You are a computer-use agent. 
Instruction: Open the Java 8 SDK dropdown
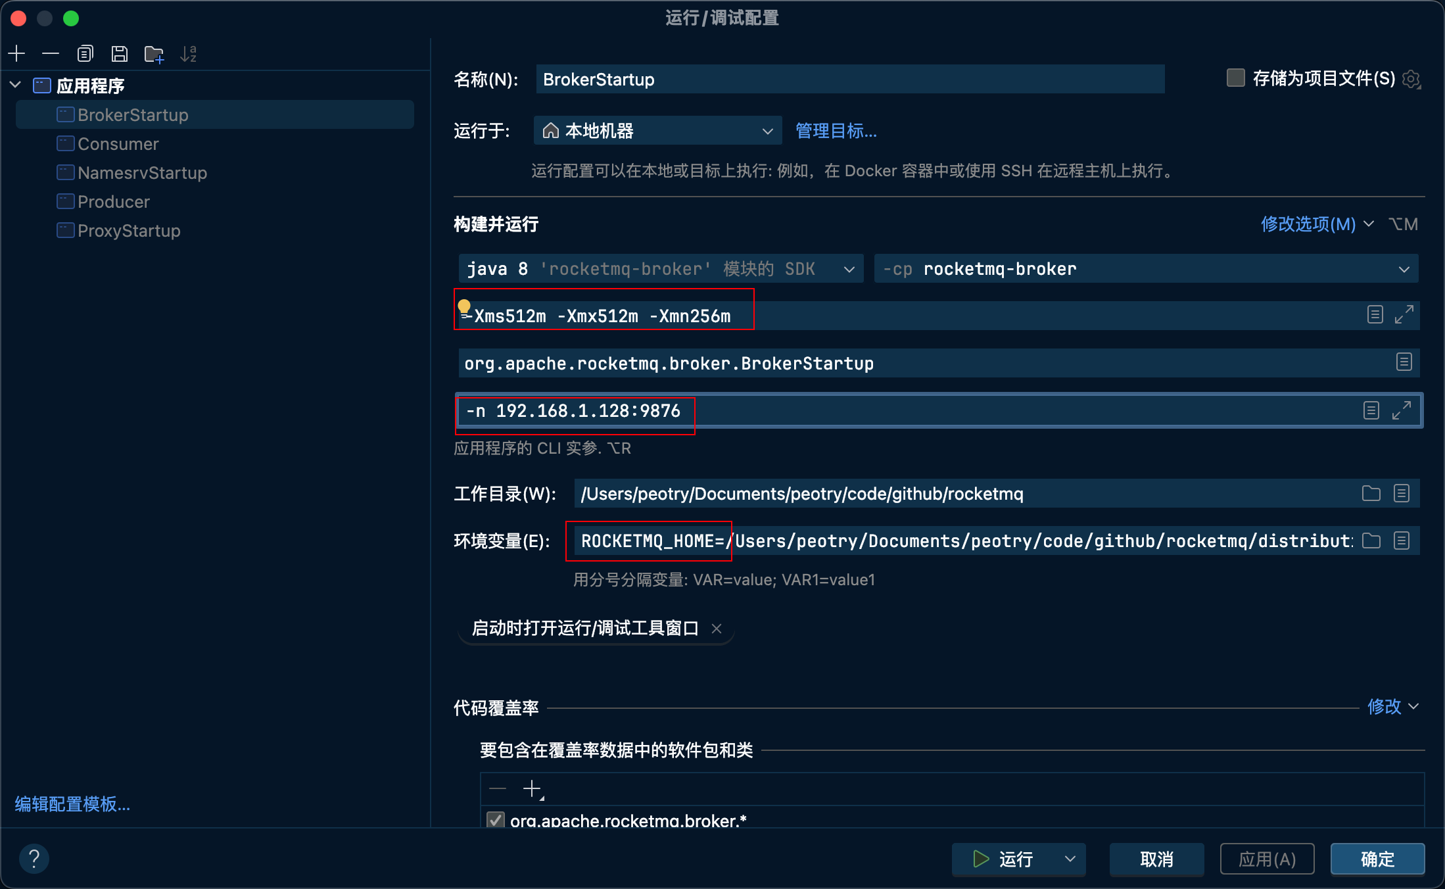[x=661, y=268]
